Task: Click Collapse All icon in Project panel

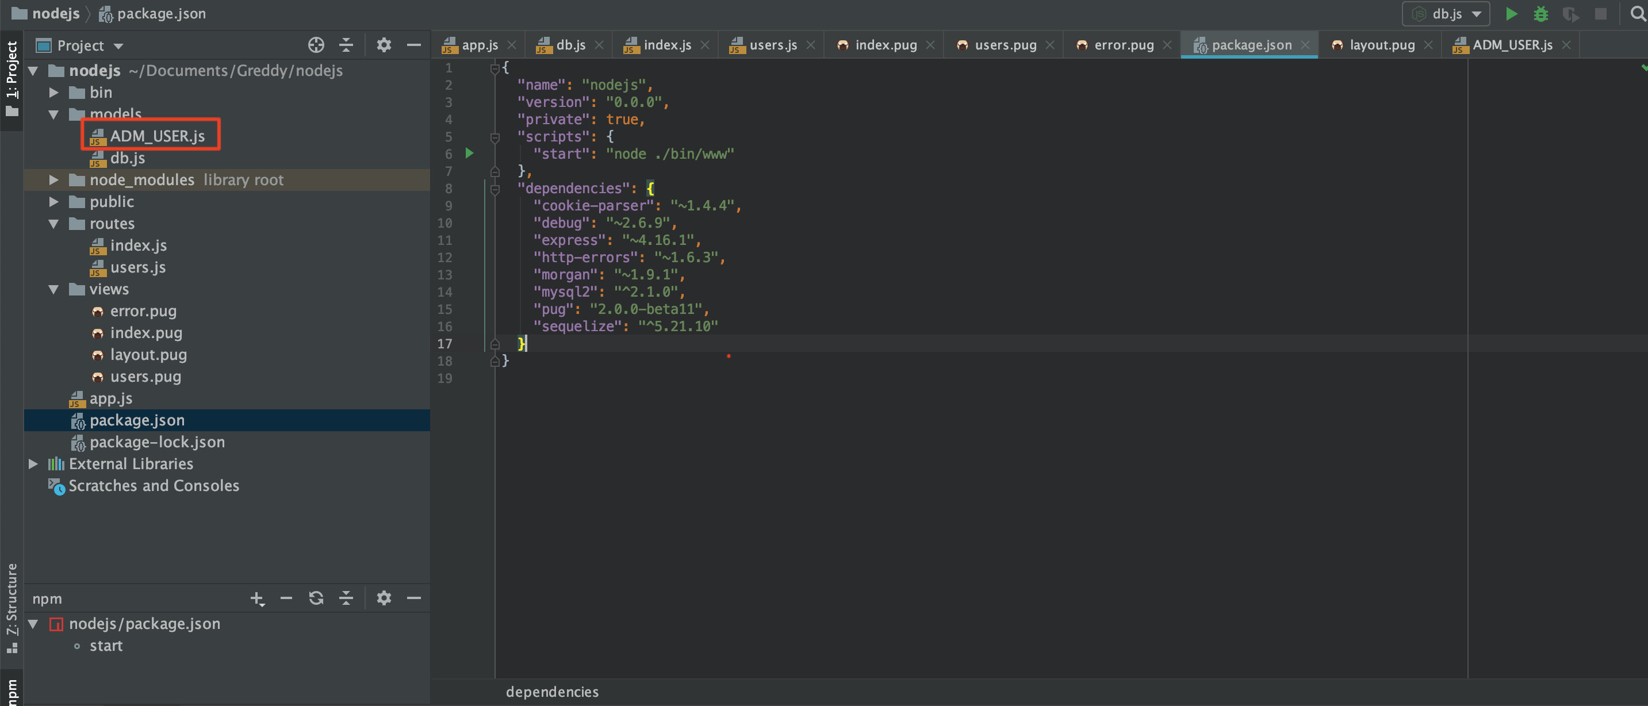Action: (346, 45)
